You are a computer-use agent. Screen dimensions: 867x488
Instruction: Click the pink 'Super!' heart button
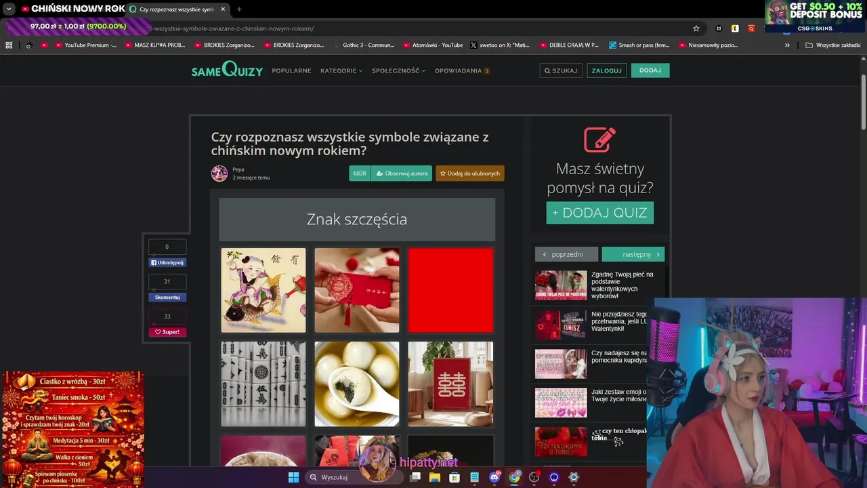click(167, 332)
